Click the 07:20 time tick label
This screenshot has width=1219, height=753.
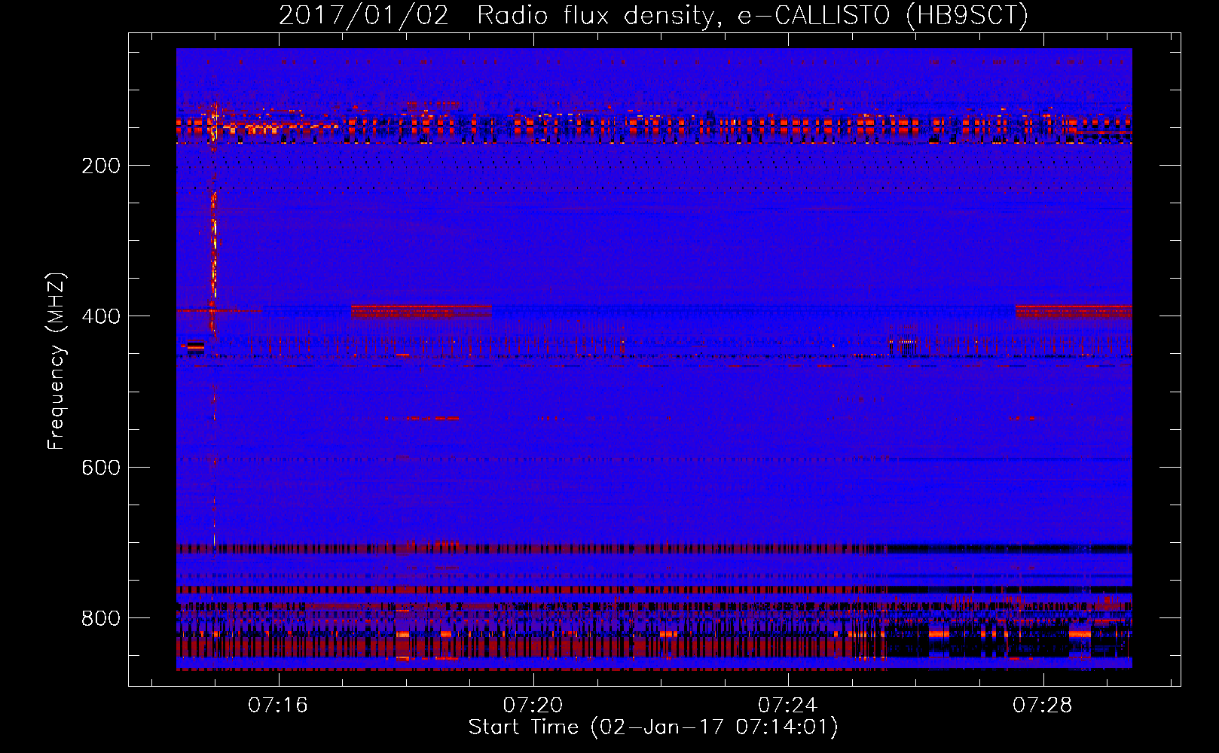pyautogui.click(x=533, y=706)
